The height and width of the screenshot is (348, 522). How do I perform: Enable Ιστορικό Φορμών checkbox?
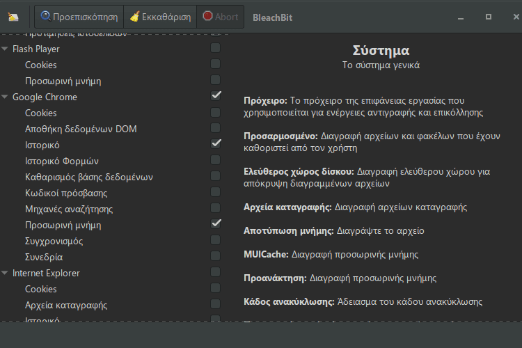pos(215,160)
